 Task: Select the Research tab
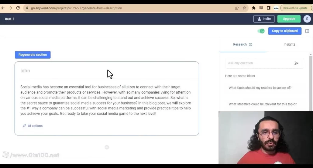coord(240,44)
